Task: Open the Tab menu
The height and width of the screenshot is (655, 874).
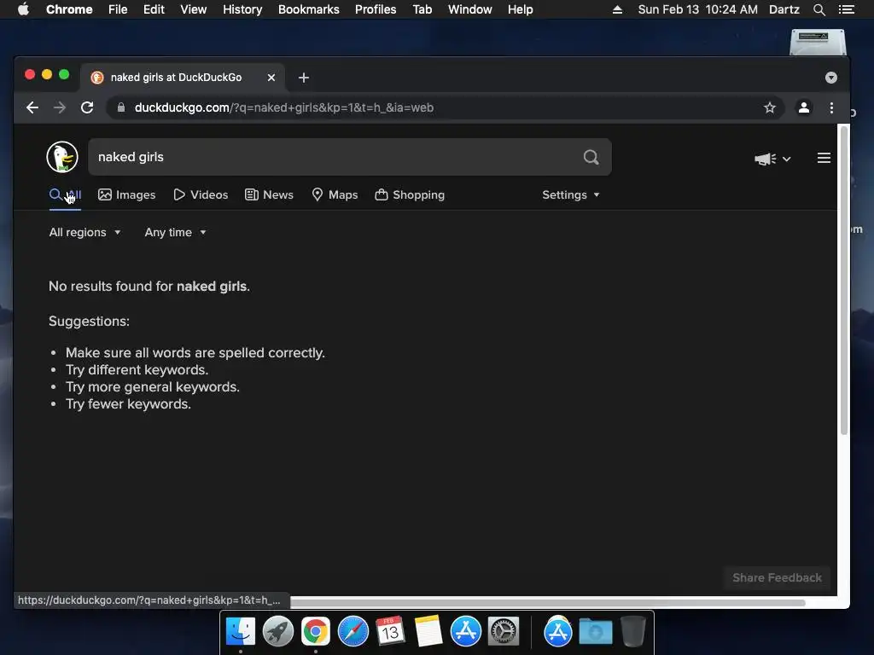Action: (422, 9)
